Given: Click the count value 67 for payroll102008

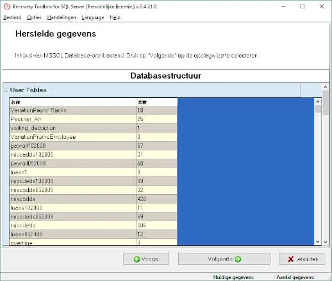Looking at the screenshot, I should tap(140, 146).
